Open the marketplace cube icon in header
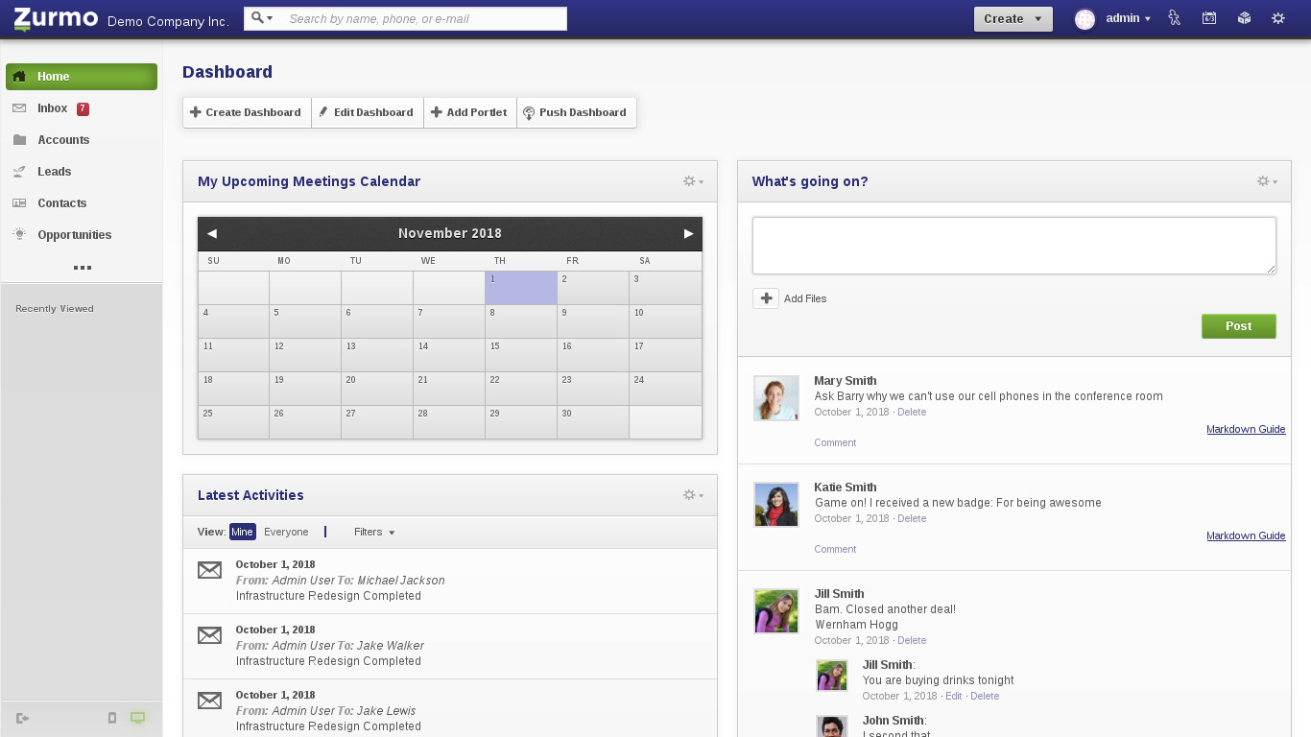This screenshot has width=1311, height=737. (x=1244, y=18)
